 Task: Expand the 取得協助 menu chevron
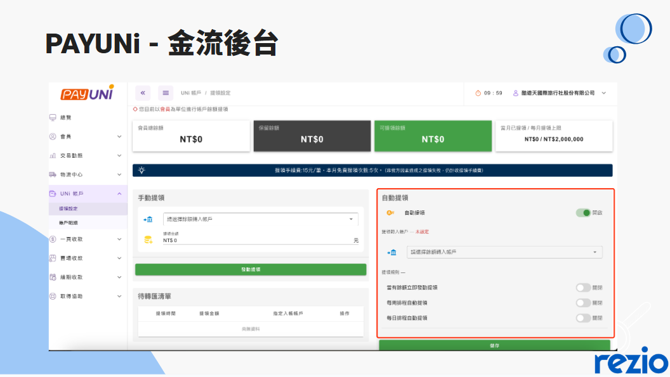click(x=119, y=296)
